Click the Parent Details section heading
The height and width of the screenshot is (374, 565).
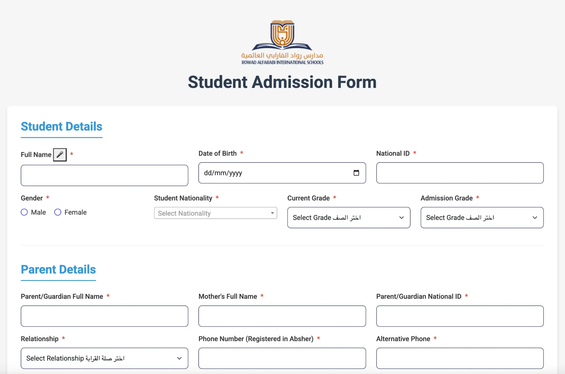tap(58, 269)
